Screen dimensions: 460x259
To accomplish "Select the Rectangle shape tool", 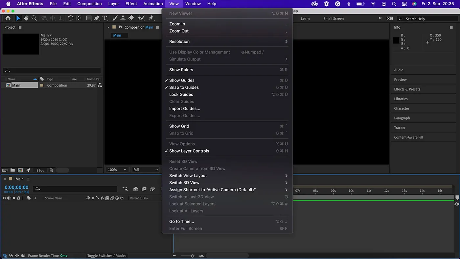I will click(x=89, y=18).
